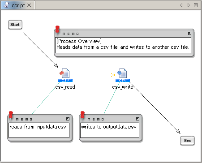
Task: Click the Start node
Action: click(x=15, y=25)
